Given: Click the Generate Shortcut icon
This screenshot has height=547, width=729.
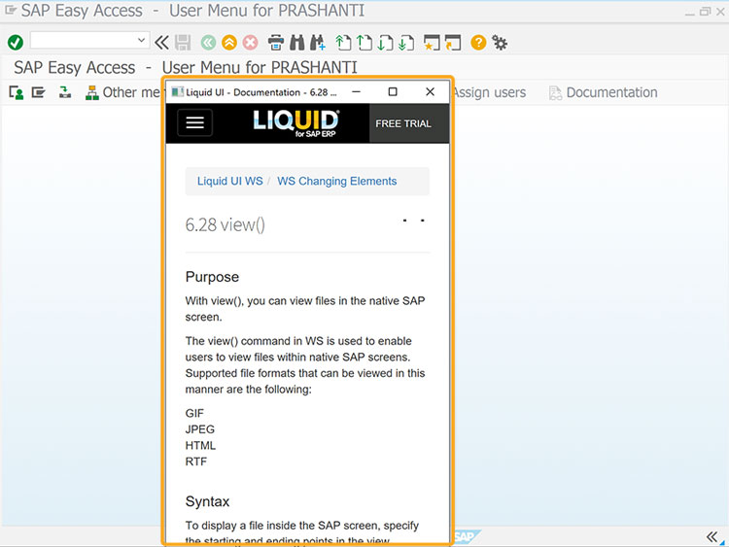Looking at the screenshot, I should coord(453,43).
